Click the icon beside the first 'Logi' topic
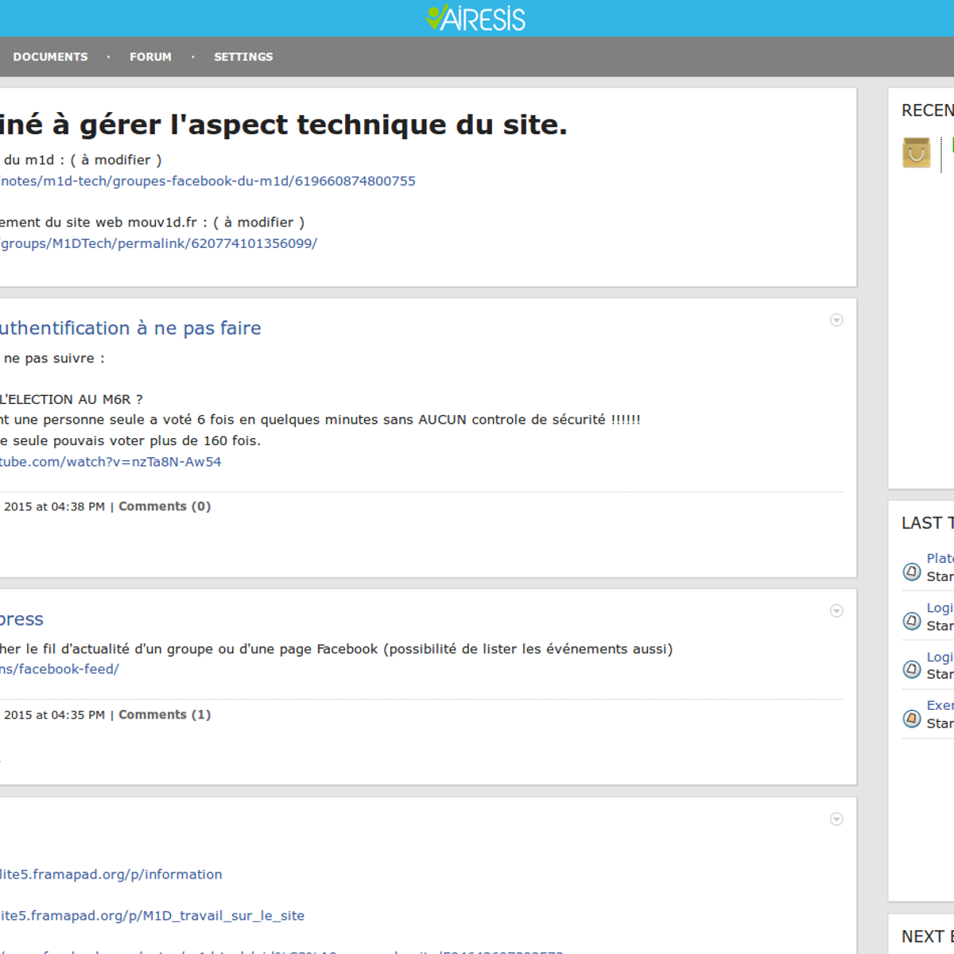 (912, 621)
